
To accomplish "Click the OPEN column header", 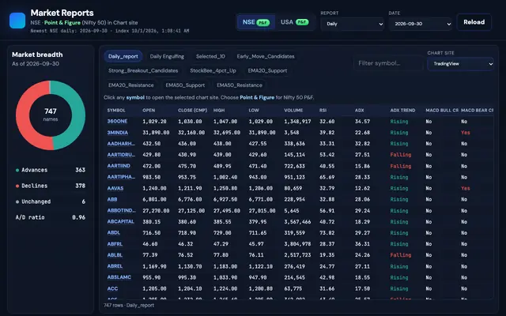I will pyautogui.click(x=149, y=111).
